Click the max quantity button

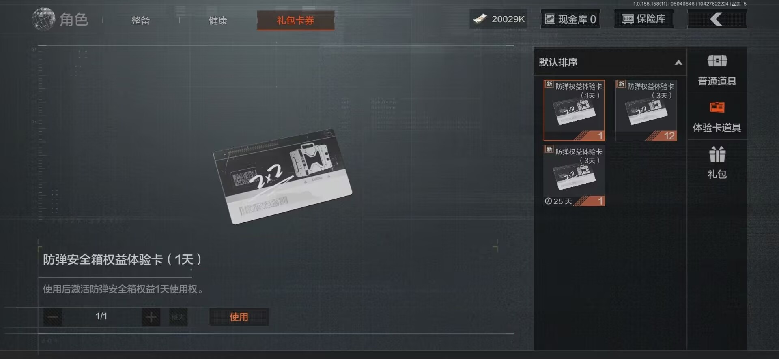point(178,317)
